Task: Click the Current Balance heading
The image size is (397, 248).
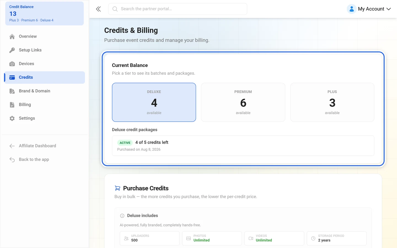Action: (130, 65)
